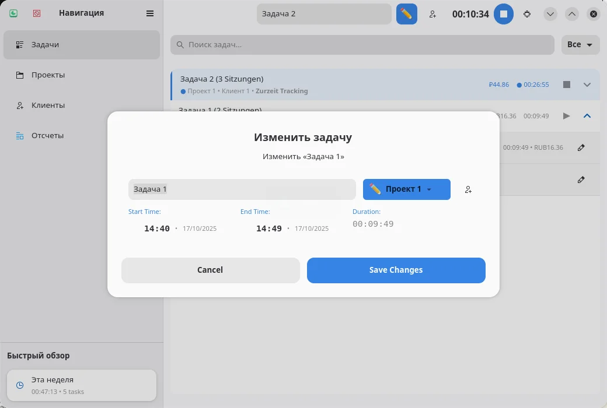Click the hamburger menu in the Навигация header
This screenshot has height=408, width=607.
pyautogui.click(x=150, y=13)
